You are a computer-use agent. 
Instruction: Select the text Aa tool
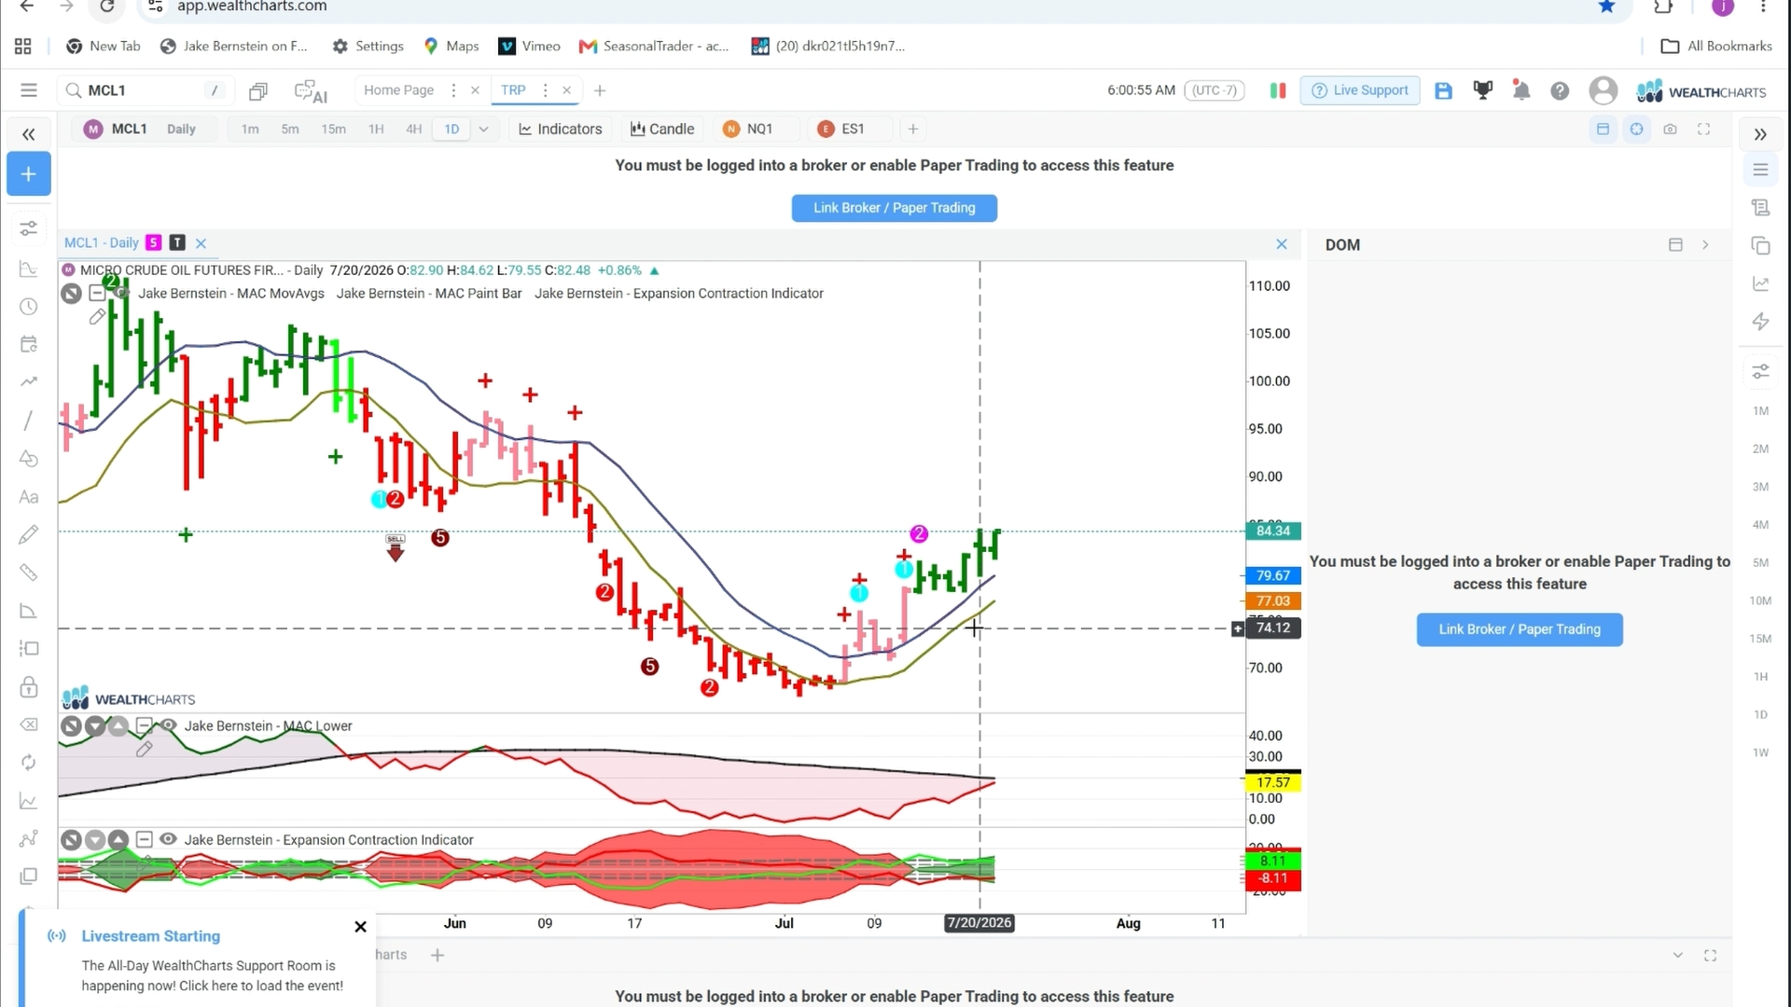pos(29,497)
